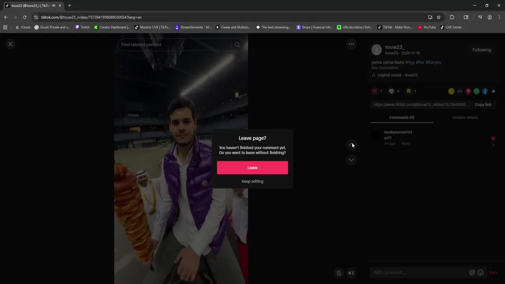Click Copy link button
The width and height of the screenshot is (505, 284).
click(483, 105)
